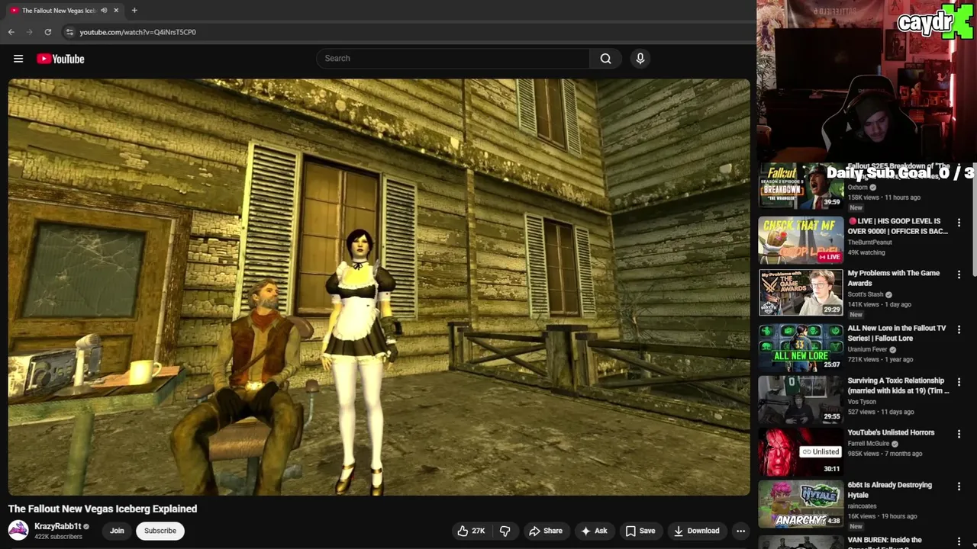This screenshot has width=977, height=549.
Task: Open Fallout S2E5 Breakdown thumbnail
Action: coord(801,186)
